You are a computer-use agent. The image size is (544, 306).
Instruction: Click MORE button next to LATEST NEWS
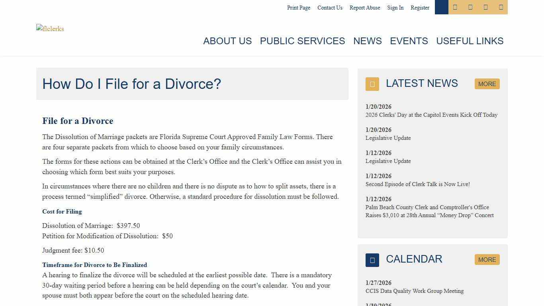click(487, 84)
